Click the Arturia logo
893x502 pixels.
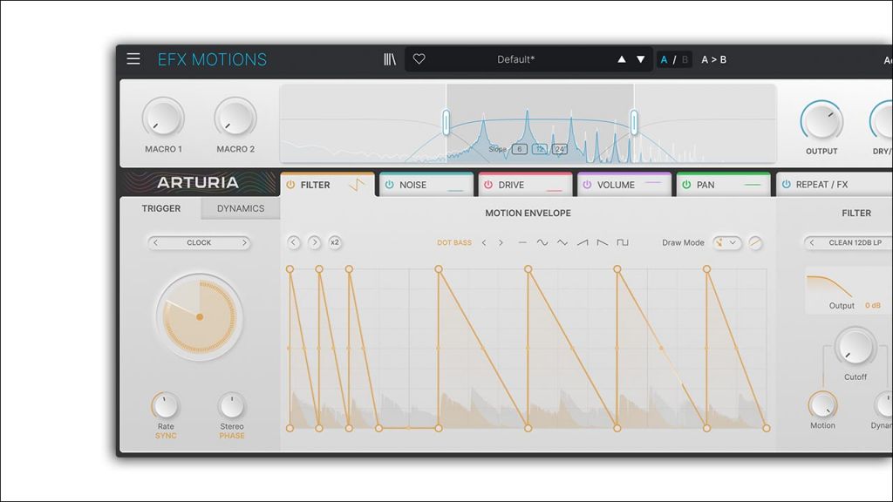pos(198,183)
